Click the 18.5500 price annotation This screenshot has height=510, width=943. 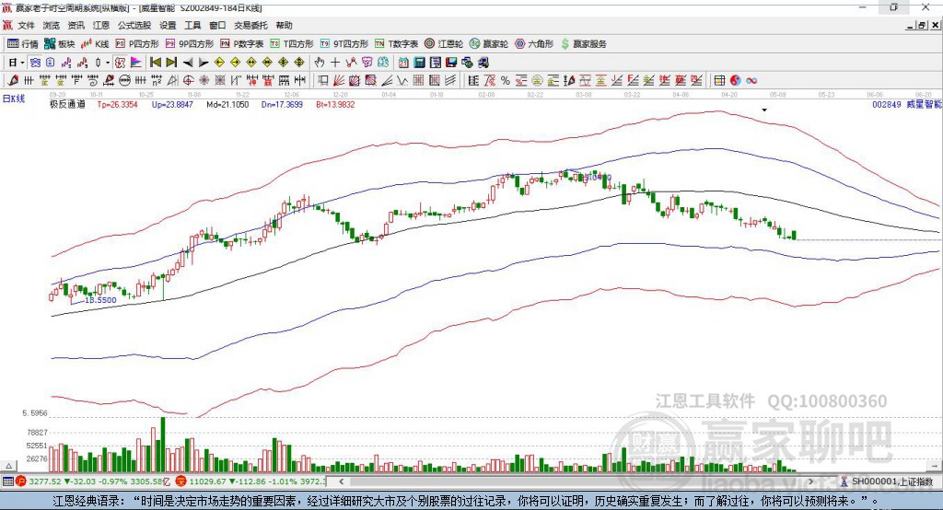coord(100,299)
